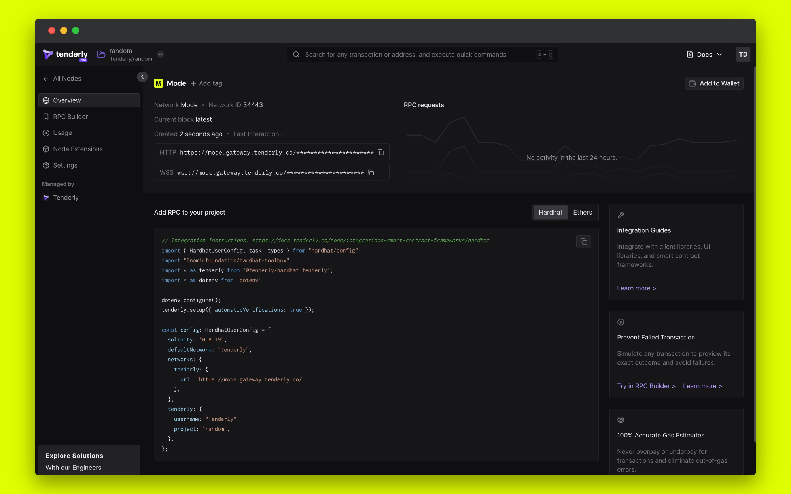The height and width of the screenshot is (494, 791).
Task: Click the random project folder icon
Action: pos(101,55)
